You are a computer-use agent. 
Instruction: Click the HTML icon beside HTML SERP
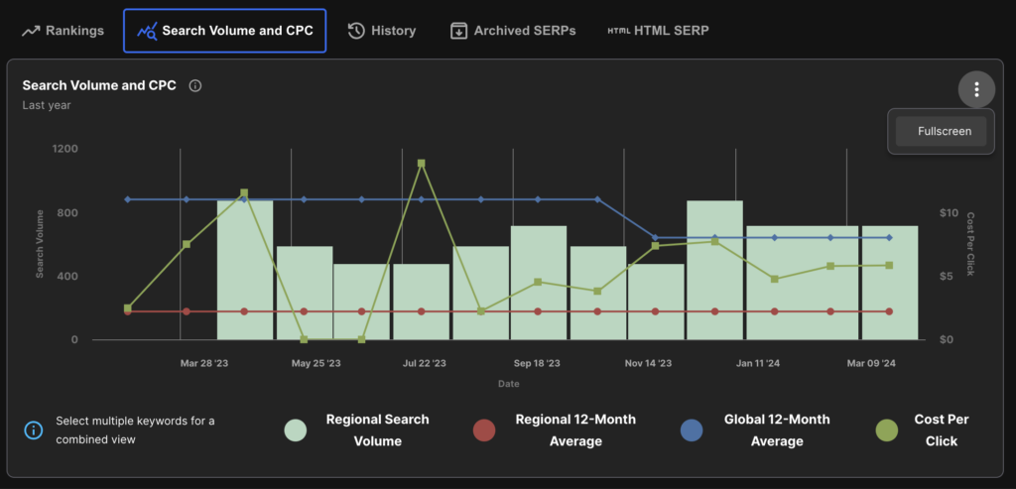click(x=618, y=31)
